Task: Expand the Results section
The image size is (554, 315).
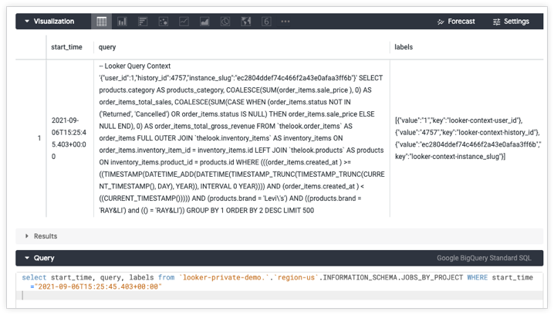Action: [x=29, y=236]
